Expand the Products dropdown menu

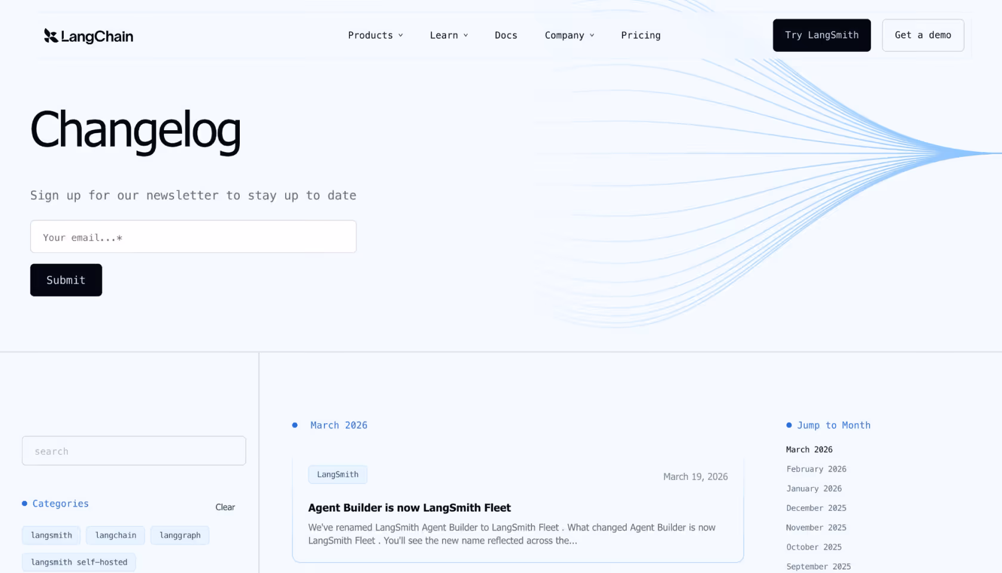point(375,35)
